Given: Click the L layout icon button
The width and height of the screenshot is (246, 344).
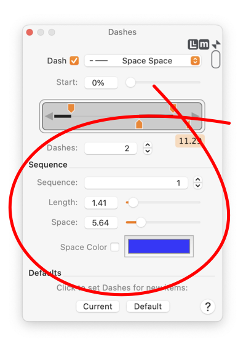Looking at the screenshot, I should tap(193, 44).
